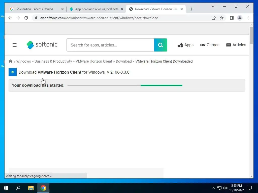Viewport: 258px width, 193px height.
Task: Minimize the Chrome window
Action: pyautogui.click(x=224, y=6)
